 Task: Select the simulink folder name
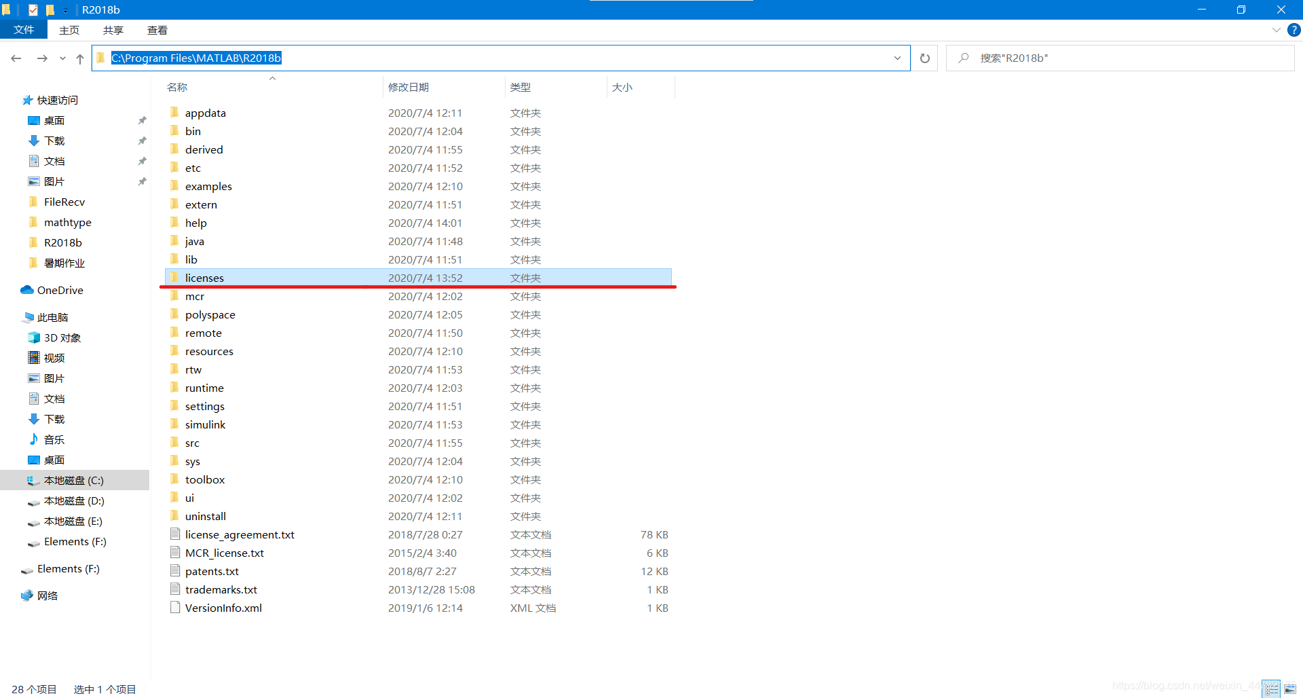pos(206,425)
